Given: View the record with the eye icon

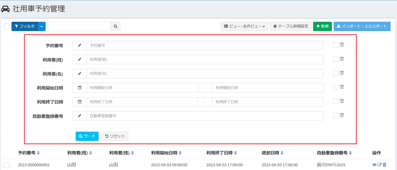Looking at the screenshot, I should (x=375, y=165).
